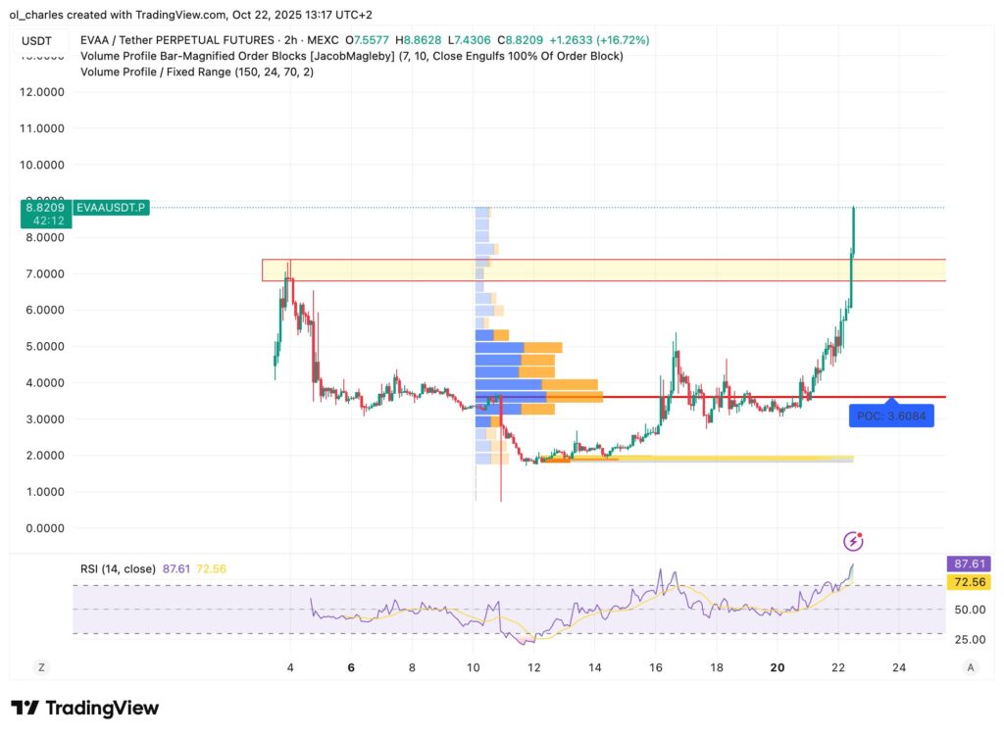This screenshot has height=736, width=1004.
Task: Select the EVAAUSDT.P price flag label
Action: tap(111, 208)
